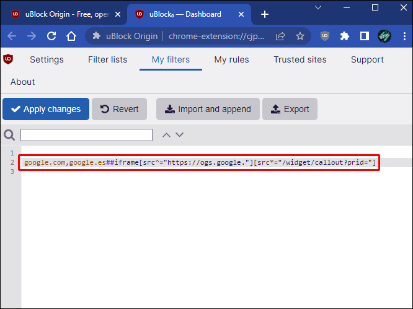Image resolution: width=413 pixels, height=309 pixels.
Task: Open a new browser tab with plus
Action: (x=265, y=14)
